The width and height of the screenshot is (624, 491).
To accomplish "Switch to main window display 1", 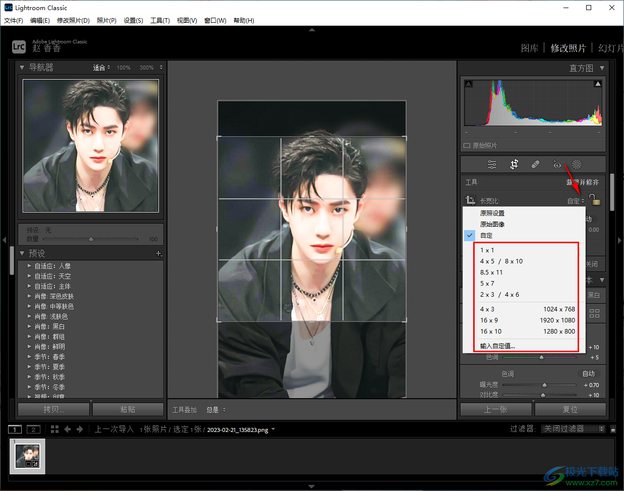I will (15, 429).
